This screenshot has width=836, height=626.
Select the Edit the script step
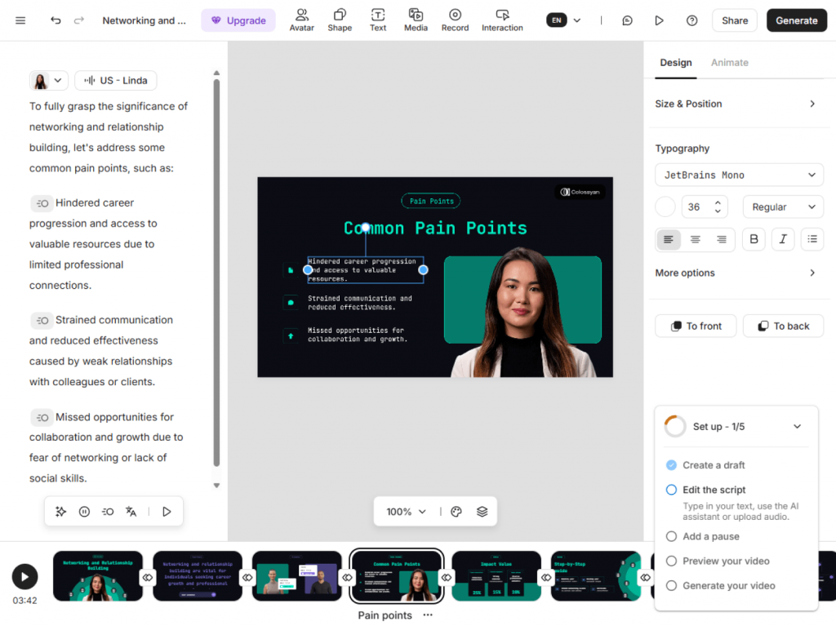click(714, 490)
